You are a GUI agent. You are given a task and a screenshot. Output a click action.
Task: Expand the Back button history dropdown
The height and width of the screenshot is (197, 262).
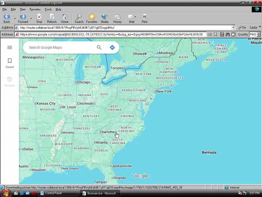pos(15,18)
